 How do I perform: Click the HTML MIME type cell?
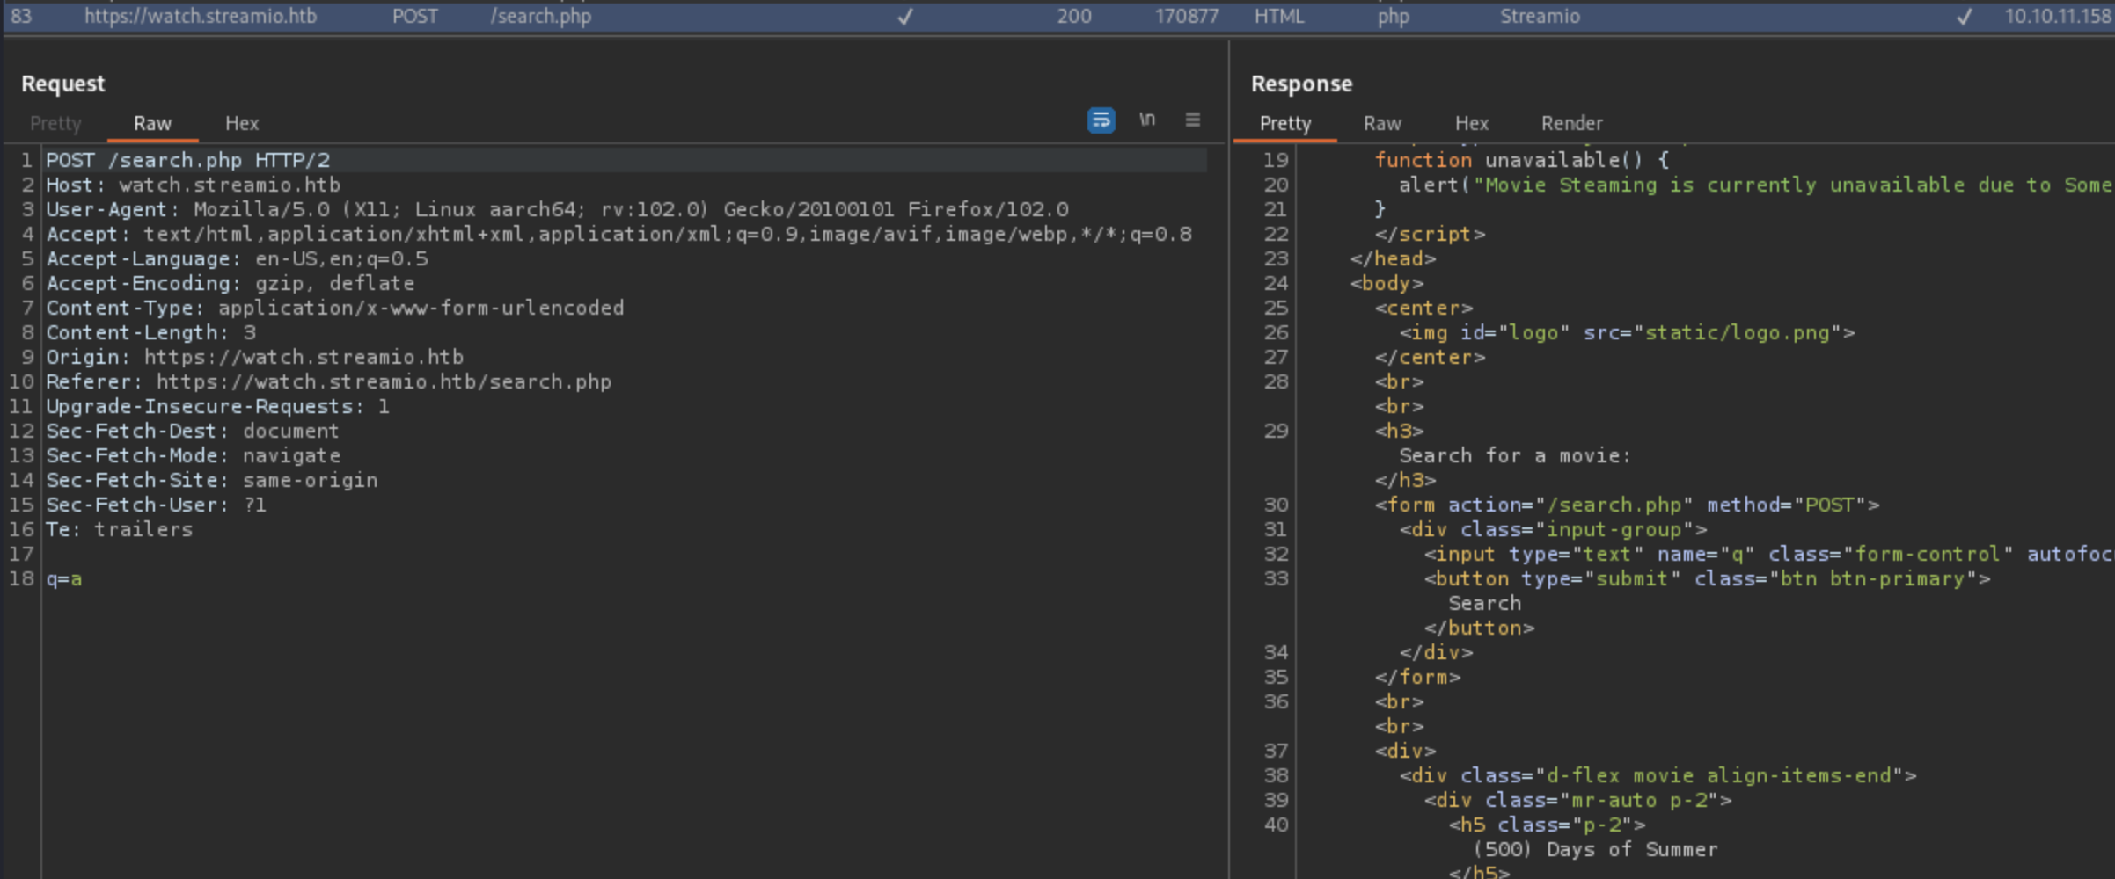1279,17
